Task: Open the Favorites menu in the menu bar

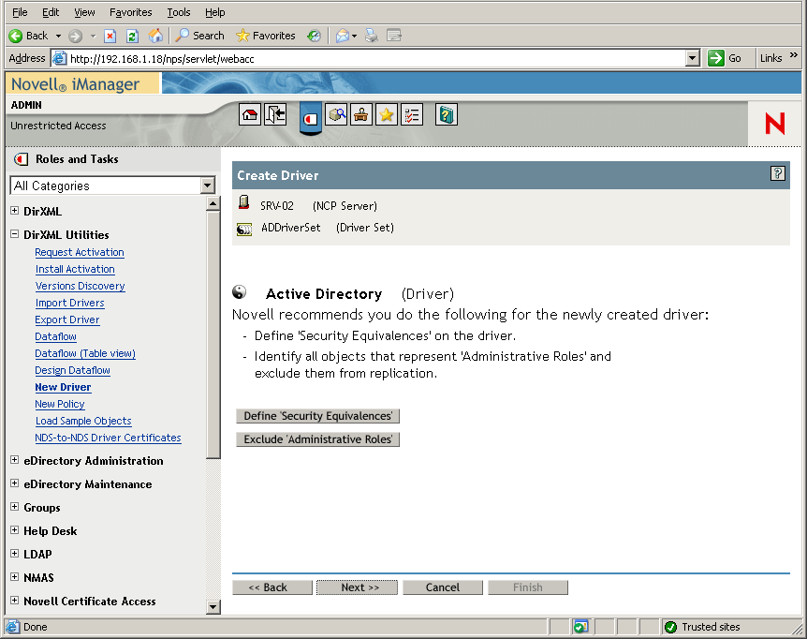Action: pos(130,12)
